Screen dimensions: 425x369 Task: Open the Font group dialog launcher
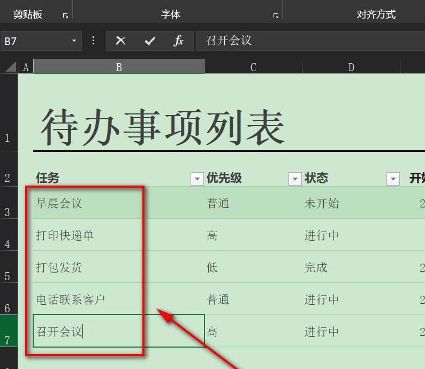pyautogui.click(x=276, y=16)
